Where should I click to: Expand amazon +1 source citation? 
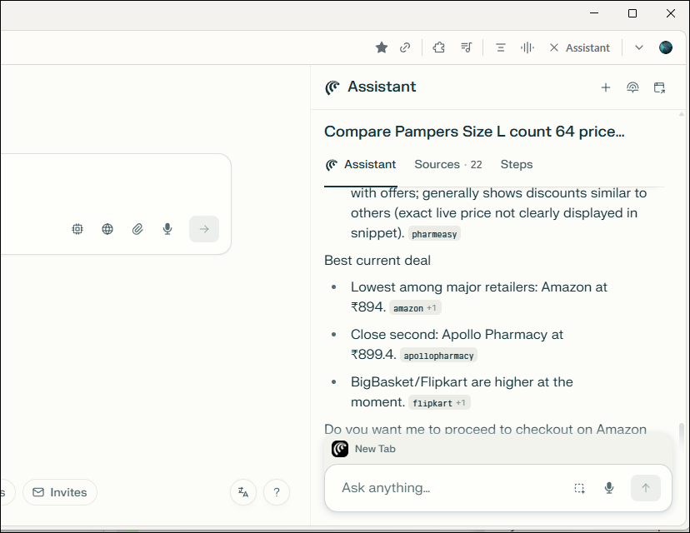tap(415, 308)
